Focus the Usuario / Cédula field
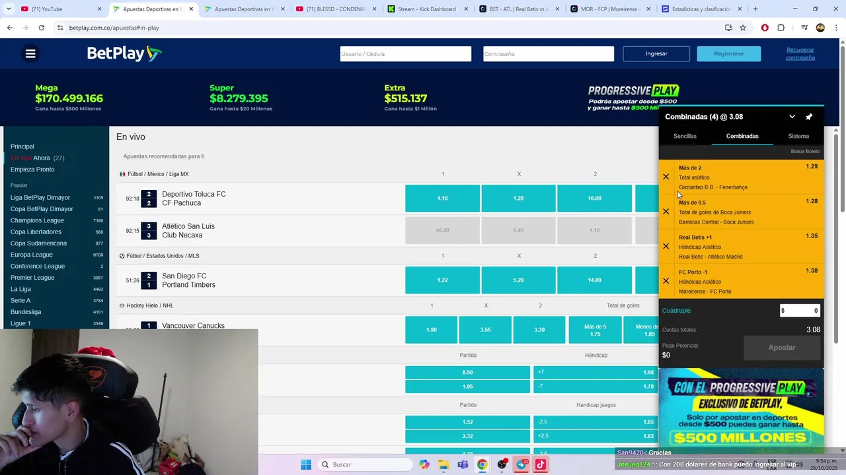846x475 pixels. click(x=406, y=53)
